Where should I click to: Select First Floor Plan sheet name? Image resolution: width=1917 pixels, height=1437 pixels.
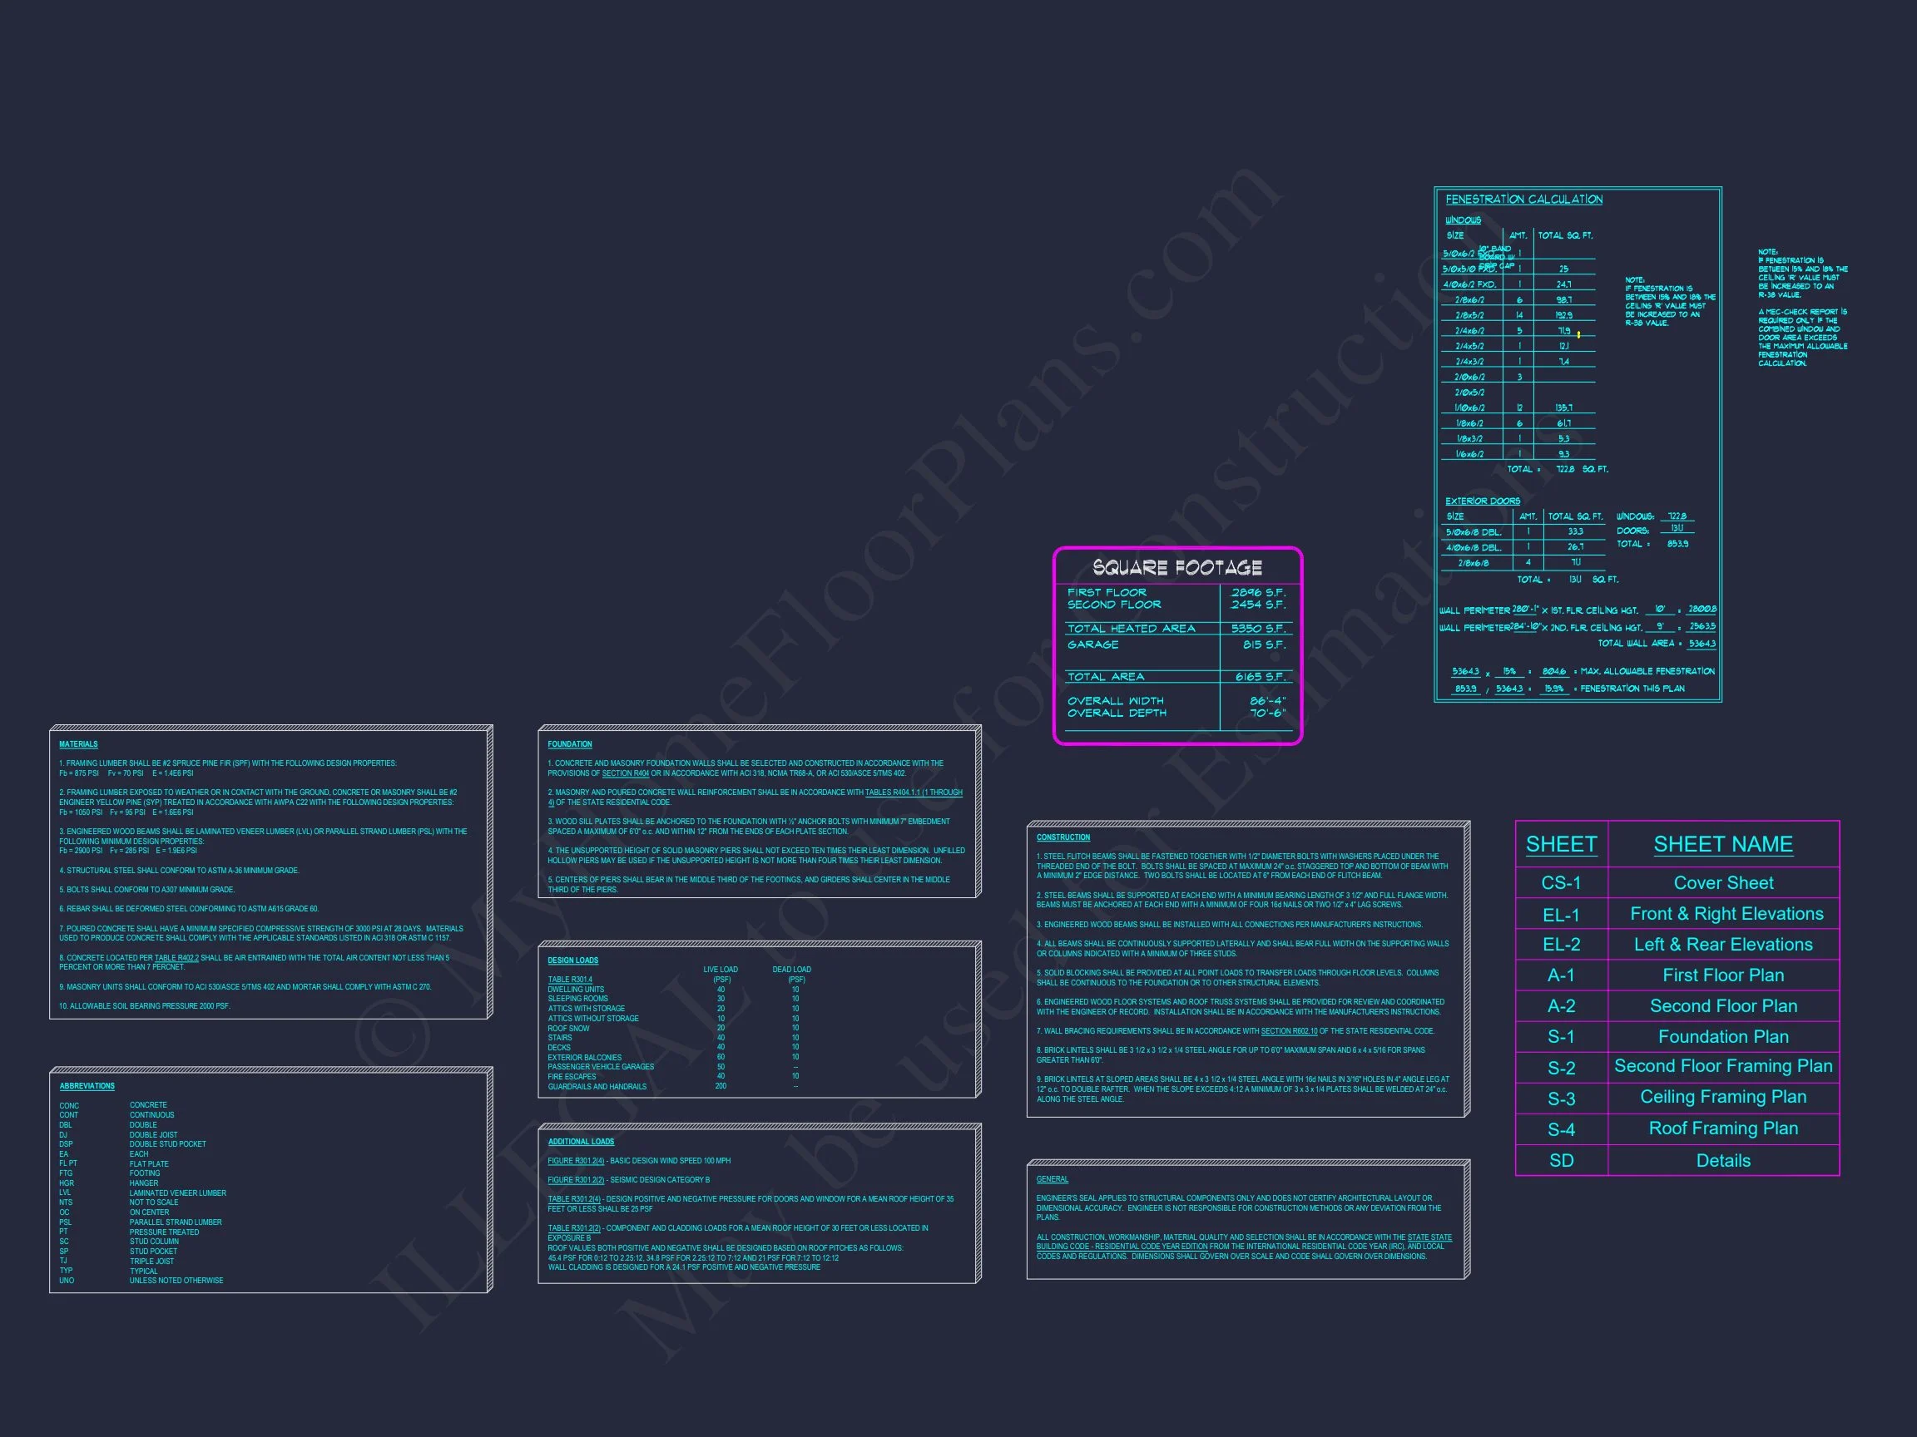click(1723, 975)
